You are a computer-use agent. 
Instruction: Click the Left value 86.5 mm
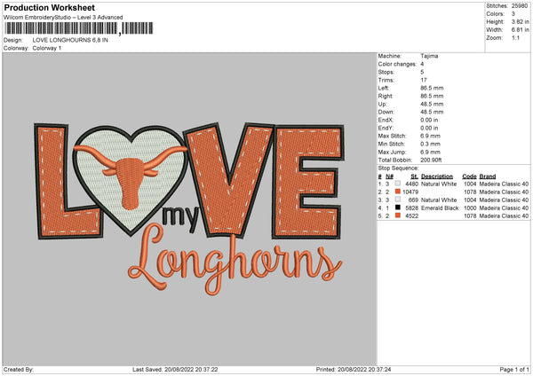tap(432, 88)
